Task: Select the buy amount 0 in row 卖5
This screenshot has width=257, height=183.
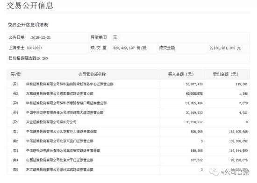Action: [x=202, y=169]
